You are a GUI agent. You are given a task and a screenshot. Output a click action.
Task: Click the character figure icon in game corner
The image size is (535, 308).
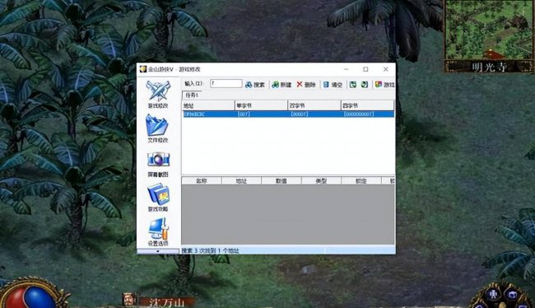click(494, 294)
